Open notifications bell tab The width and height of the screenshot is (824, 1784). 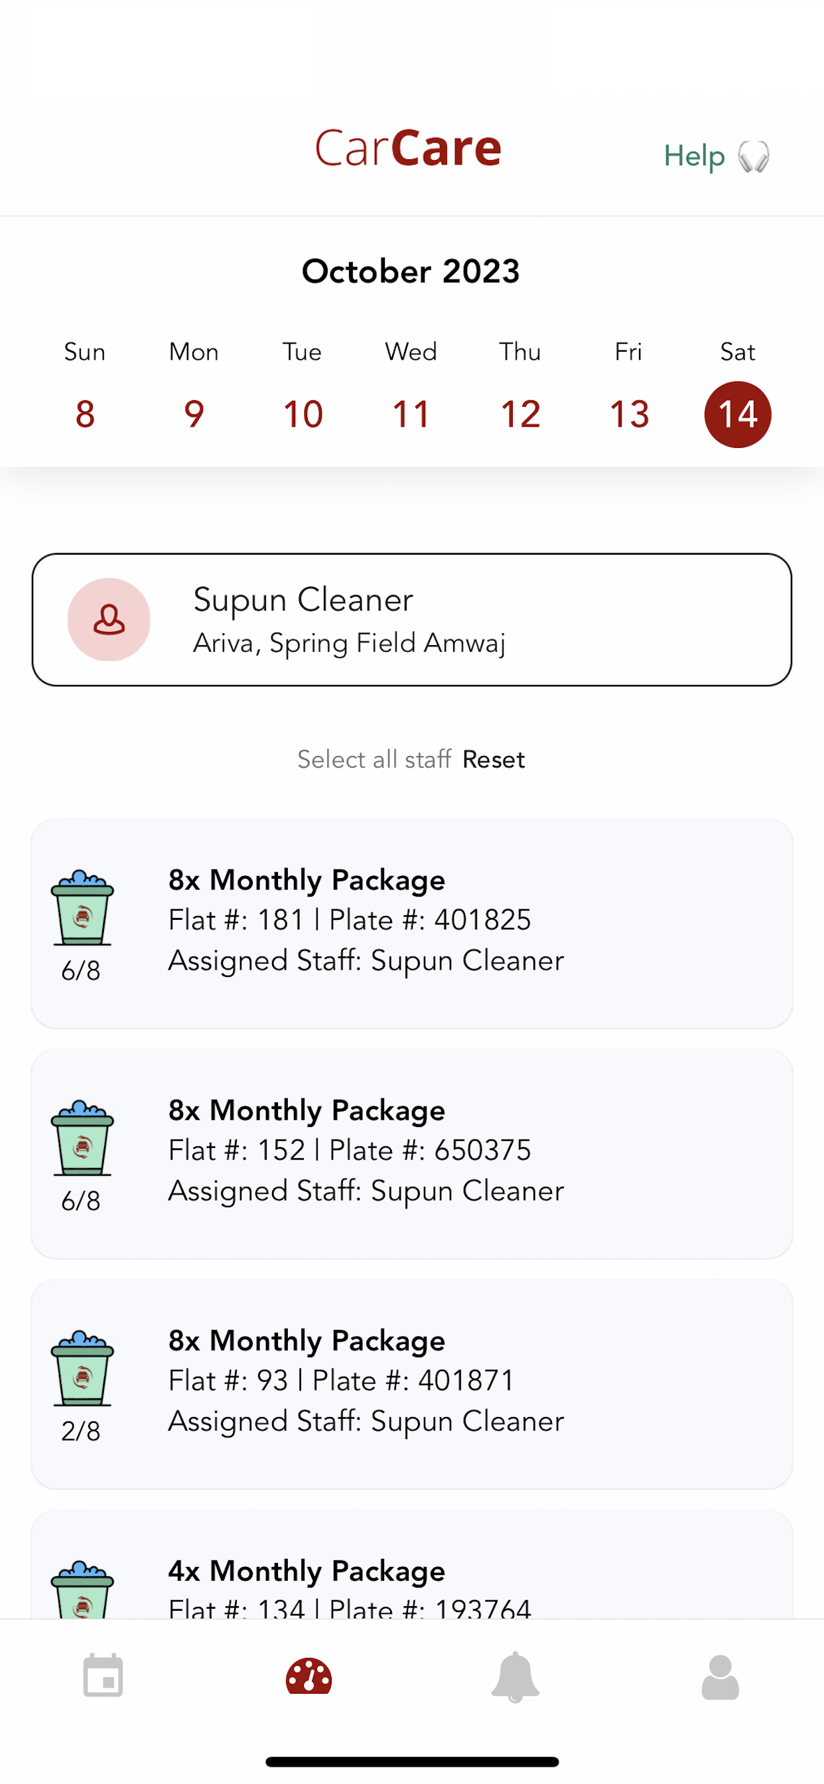pyautogui.click(x=514, y=1676)
